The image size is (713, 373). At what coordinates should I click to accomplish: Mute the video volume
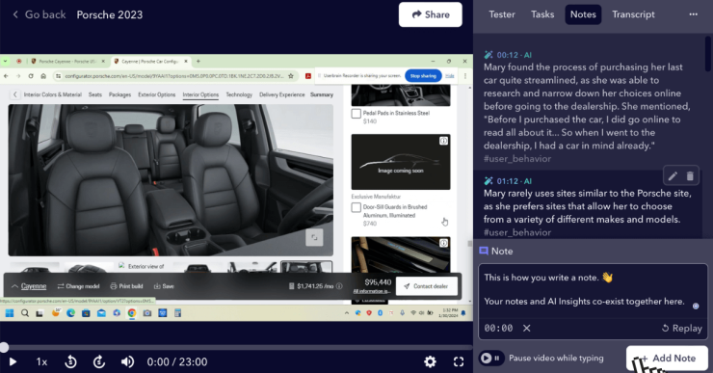coord(127,361)
